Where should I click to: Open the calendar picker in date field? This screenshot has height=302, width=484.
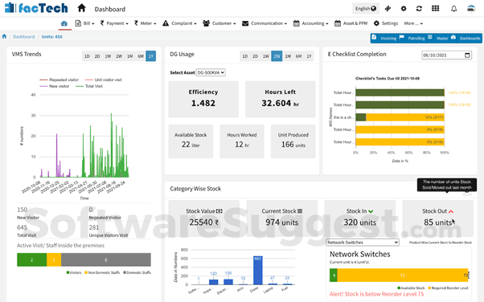(467, 55)
